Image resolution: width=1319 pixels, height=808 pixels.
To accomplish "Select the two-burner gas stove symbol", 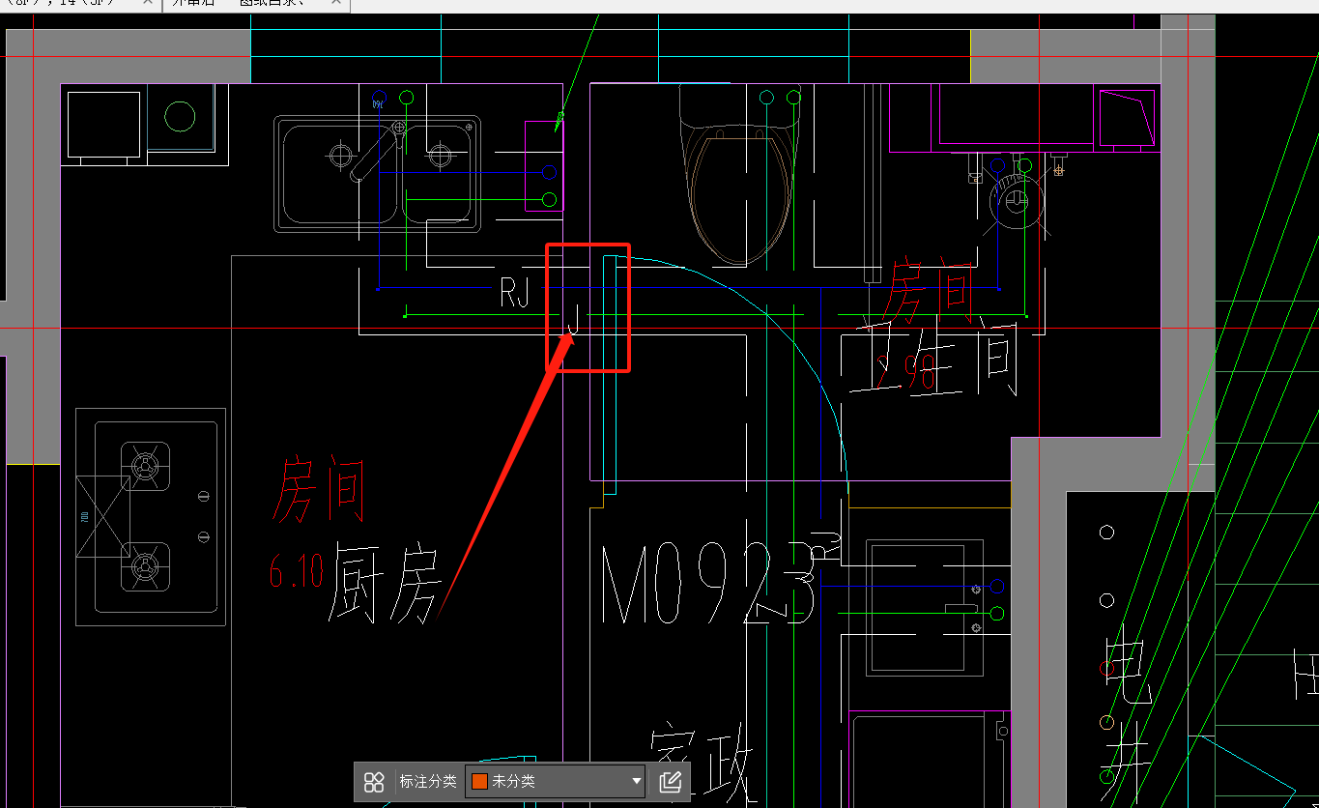I will 151,516.
